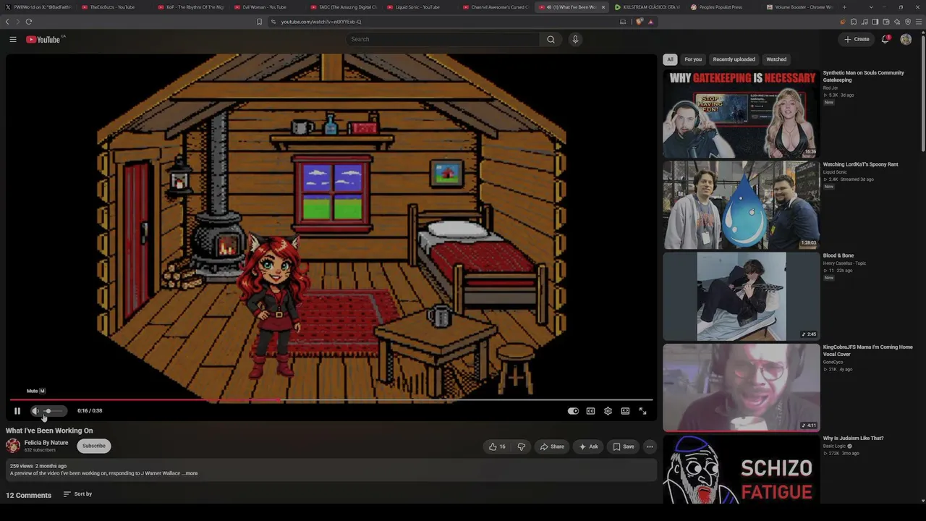This screenshot has width=926, height=521.
Task: Open the account avatar menu
Action: [x=906, y=39]
